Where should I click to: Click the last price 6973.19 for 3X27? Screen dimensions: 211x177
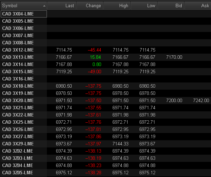(x=64, y=136)
